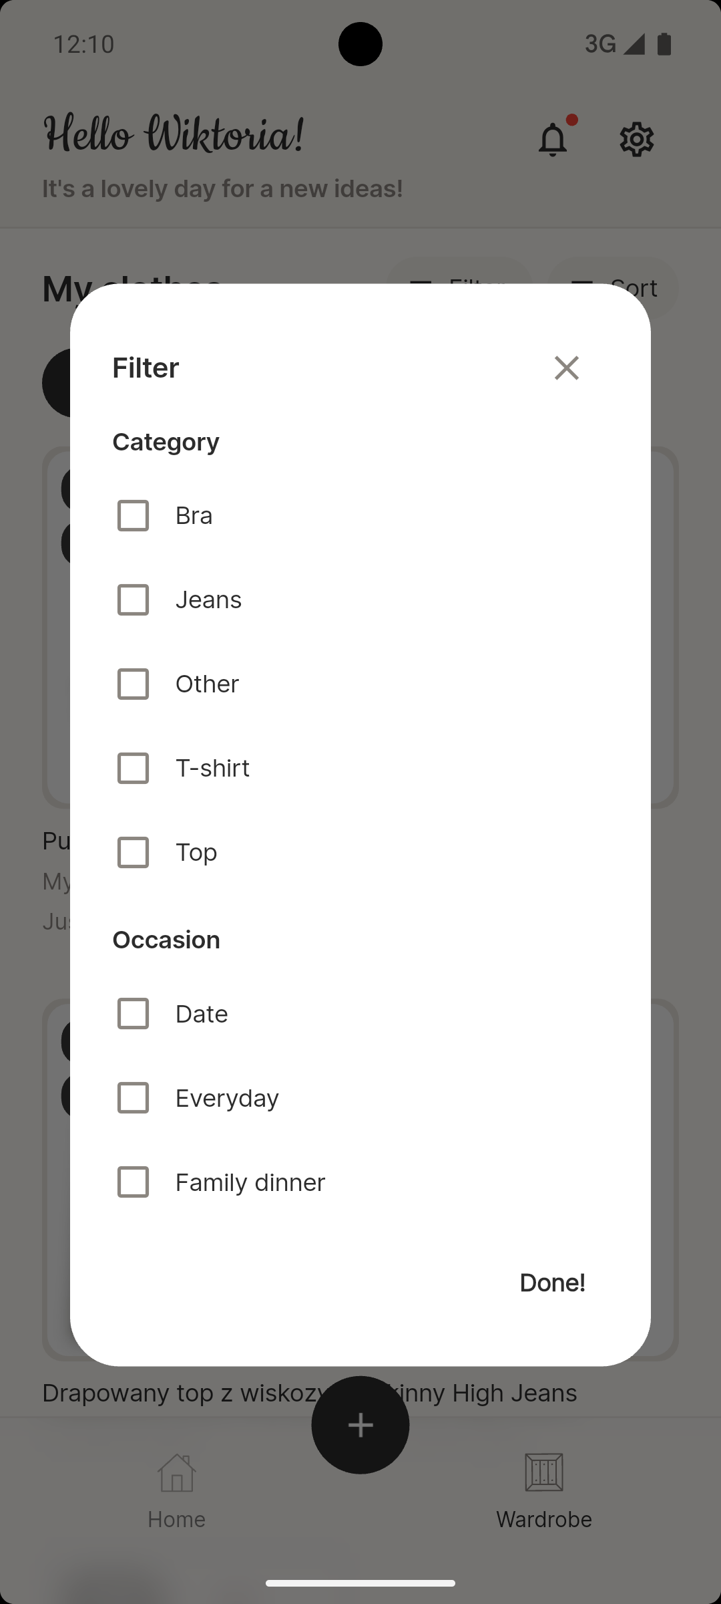Viewport: 721px width, 1604px height.
Task: Select the T-shirt category
Action: click(x=133, y=768)
